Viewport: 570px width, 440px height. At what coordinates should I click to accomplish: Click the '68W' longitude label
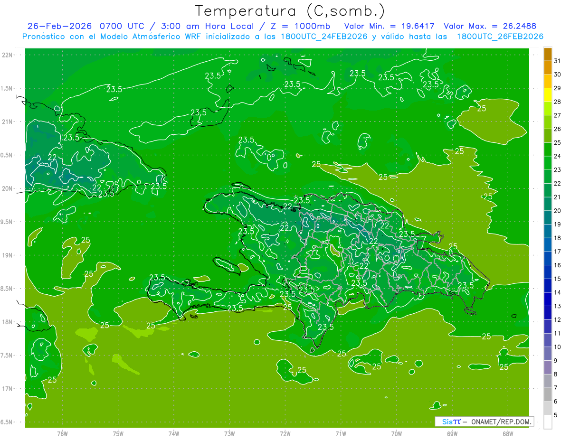tap(508, 434)
